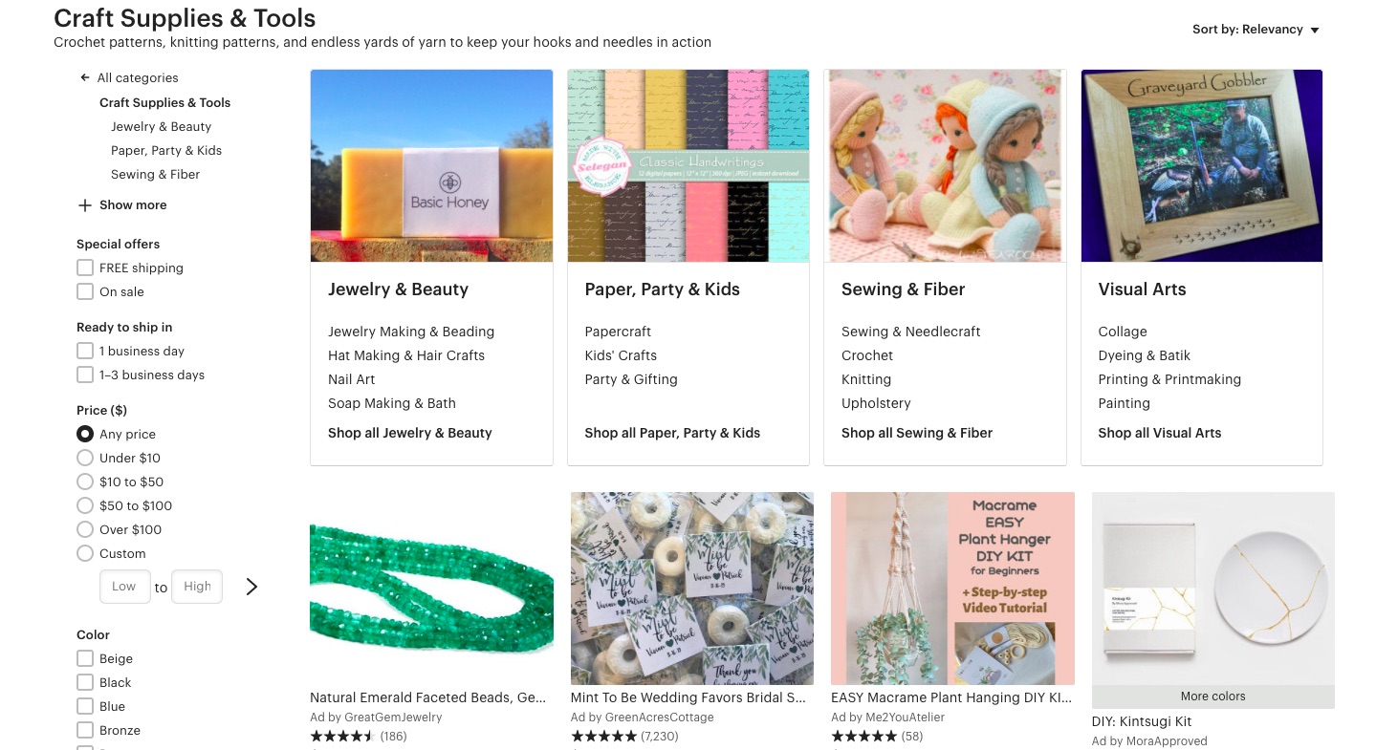1376x750 pixels.
Task: Type a value in the Low price field
Action: pyautogui.click(x=124, y=586)
